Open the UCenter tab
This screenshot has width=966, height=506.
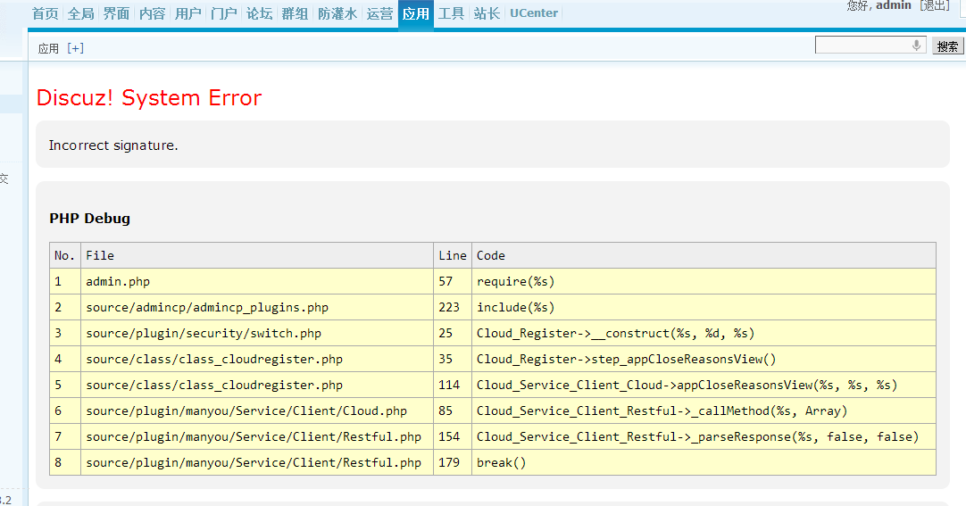coord(534,13)
